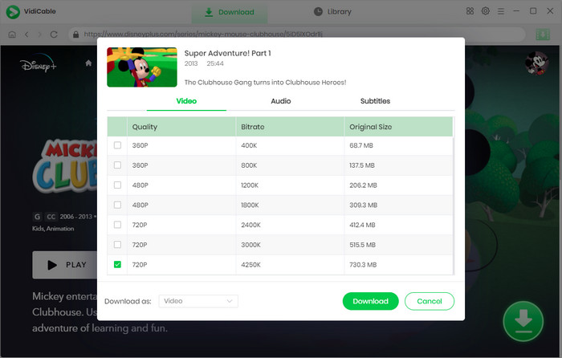
Task: Navigate forward with the forward arrow
Action: tap(40, 35)
